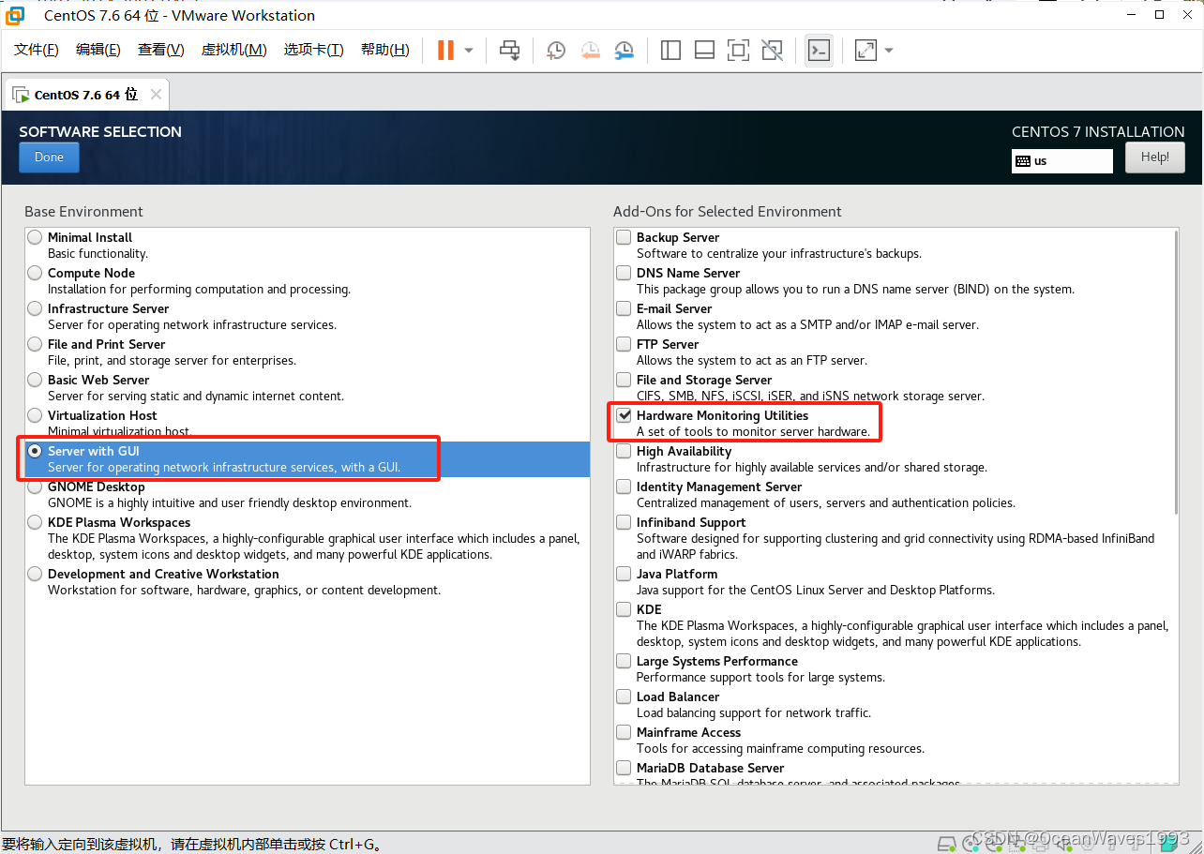Click the Help! button
1204x854 pixels.
pos(1155,157)
